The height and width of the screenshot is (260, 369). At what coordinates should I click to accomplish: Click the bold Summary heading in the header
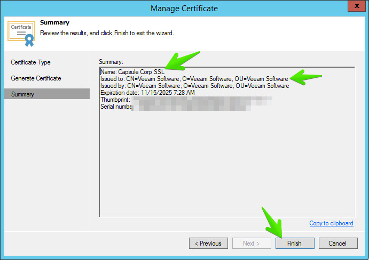pos(54,22)
